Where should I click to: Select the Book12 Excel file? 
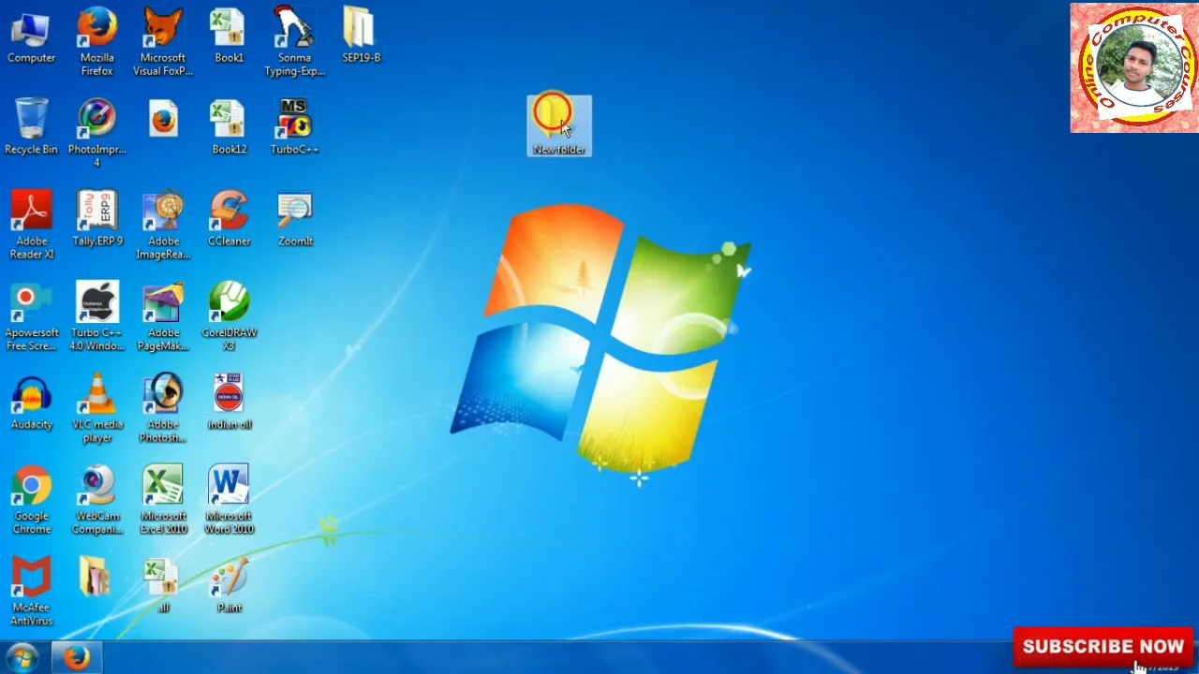(x=229, y=127)
